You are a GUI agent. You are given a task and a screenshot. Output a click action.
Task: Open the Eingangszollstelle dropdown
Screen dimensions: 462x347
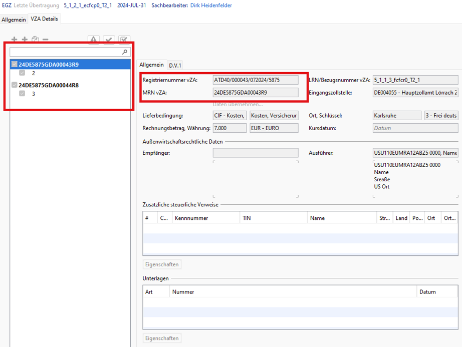[415, 93]
